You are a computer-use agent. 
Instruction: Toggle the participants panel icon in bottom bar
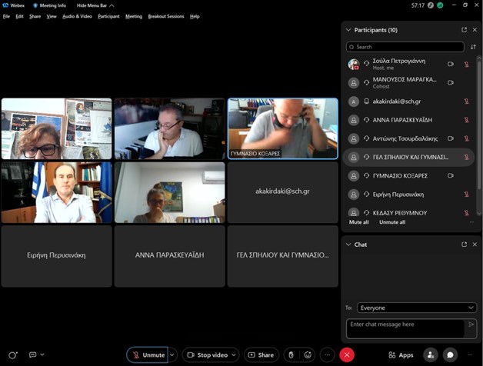(x=431, y=354)
